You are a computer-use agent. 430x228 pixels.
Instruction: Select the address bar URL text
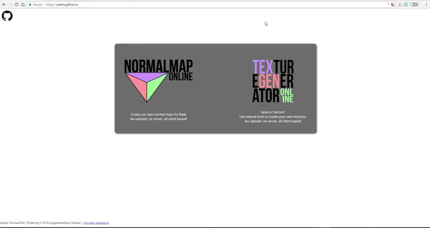(x=62, y=4)
